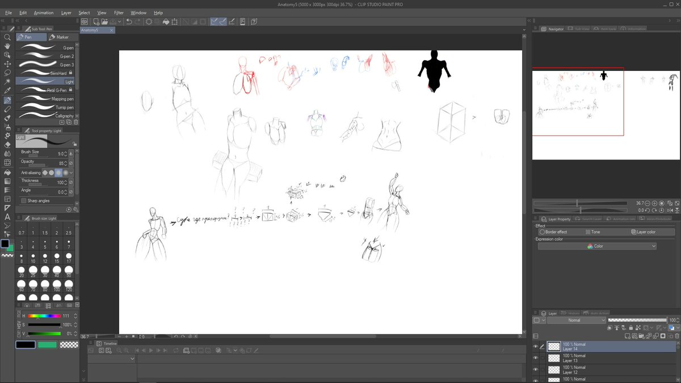This screenshot has width=681, height=383.
Task: Click the Undo arrow icon
Action: [129, 22]
